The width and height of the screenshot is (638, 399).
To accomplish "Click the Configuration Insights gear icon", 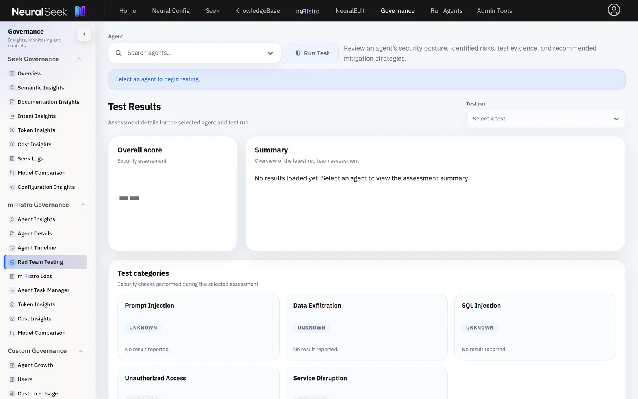I will point(12,187).
